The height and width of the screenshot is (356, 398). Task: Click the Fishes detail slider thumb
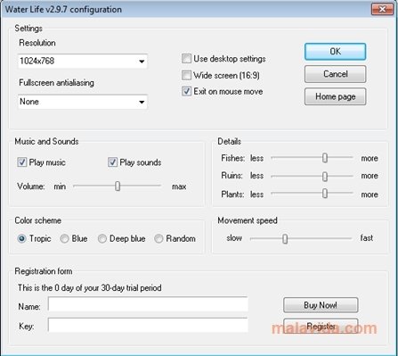(x=325, y=158)
